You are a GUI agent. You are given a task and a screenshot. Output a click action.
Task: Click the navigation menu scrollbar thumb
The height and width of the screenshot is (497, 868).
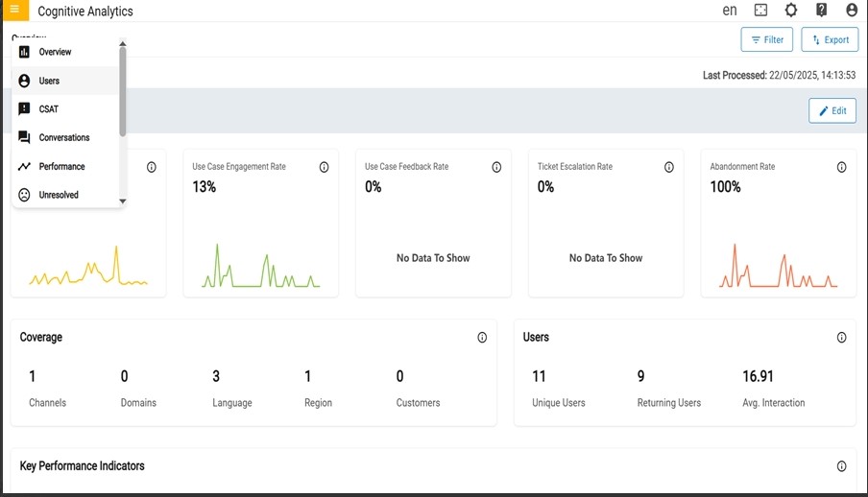[x=123, y=91]
